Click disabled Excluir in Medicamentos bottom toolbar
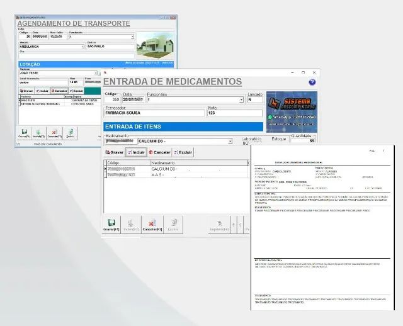This screenshot has width=403, height=326. 173,225
